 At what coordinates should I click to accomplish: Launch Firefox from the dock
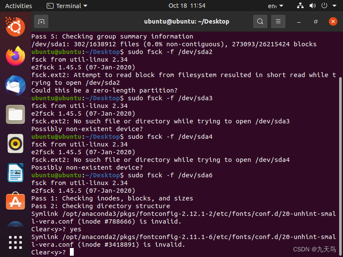(x=15, y=56)
